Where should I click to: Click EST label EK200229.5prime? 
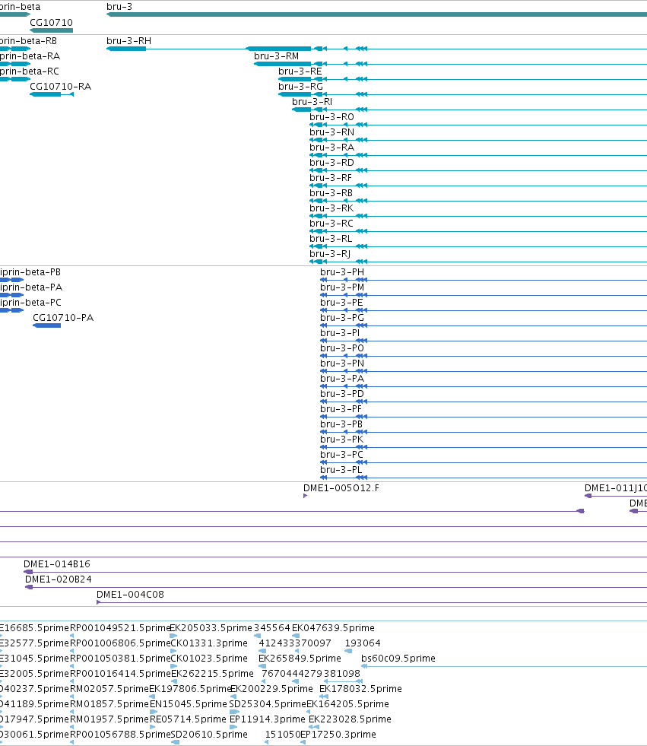[x=271, y=689]
